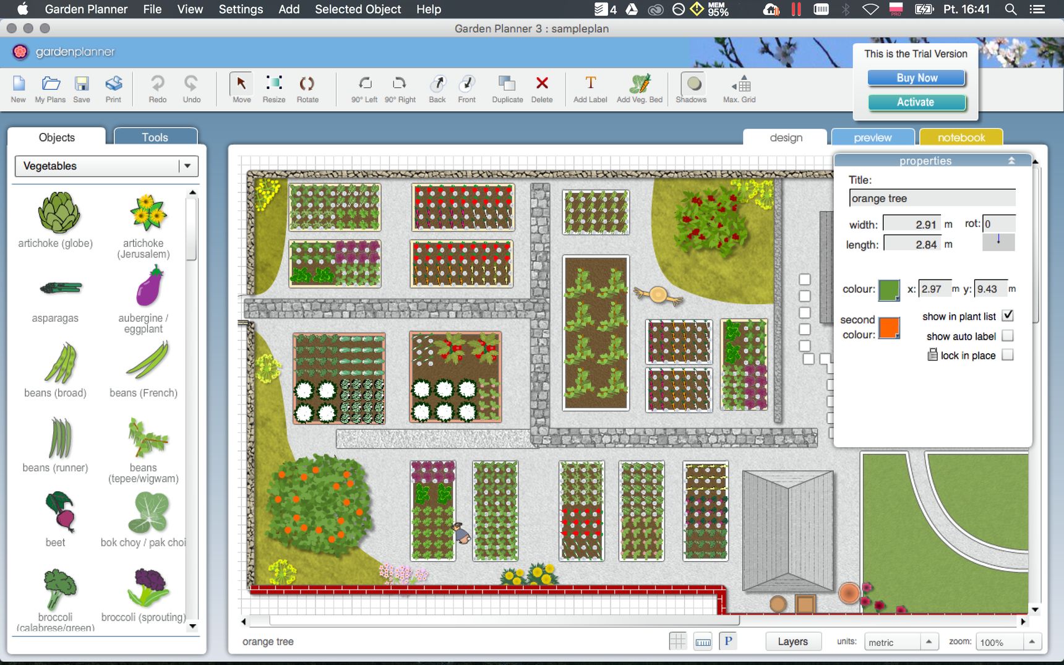Open My Plans folder icon
The height and width of the screenshot is (665, 1064).
click(x=50, y=88)
